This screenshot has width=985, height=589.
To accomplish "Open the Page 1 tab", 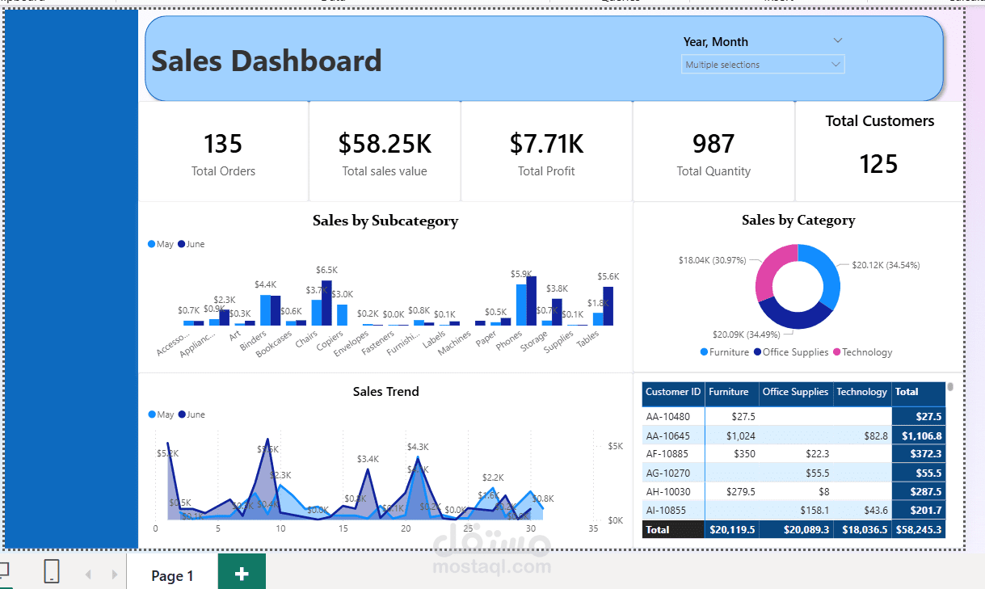I will 172,575.
